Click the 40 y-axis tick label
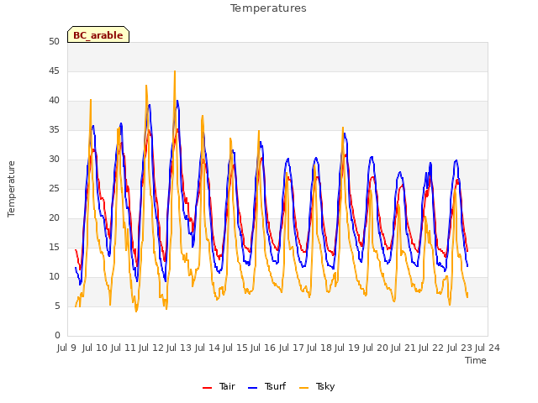This screenshot has height=403, width=538. [x=54, y=101]
